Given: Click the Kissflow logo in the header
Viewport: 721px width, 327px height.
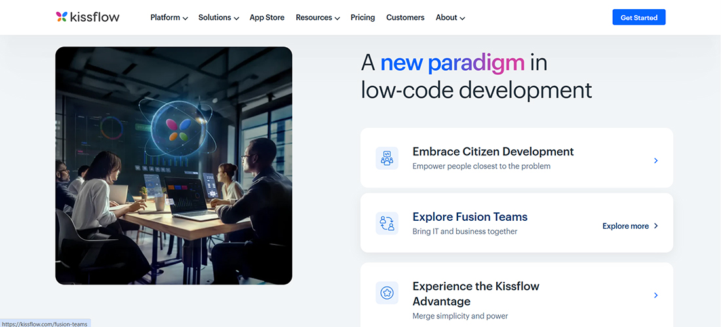Looking at the screenshot, I should [x=87, y=17].
